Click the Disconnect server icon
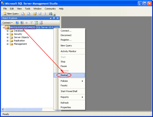 [x=22, y=23]
